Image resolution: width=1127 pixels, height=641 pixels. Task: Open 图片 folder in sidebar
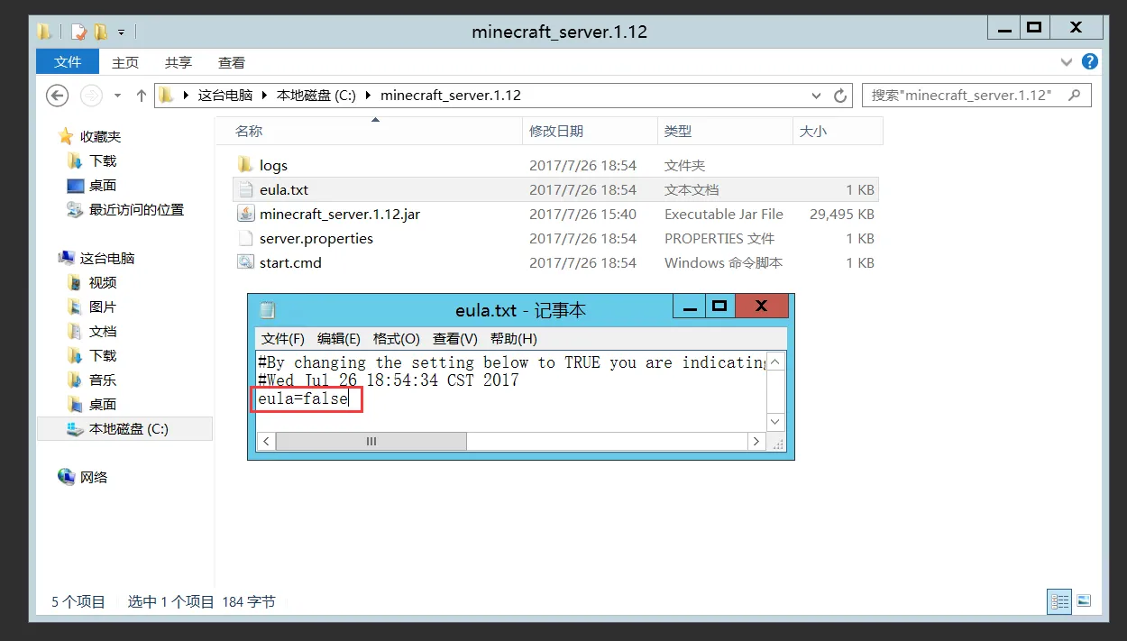[x=103, y=307]
